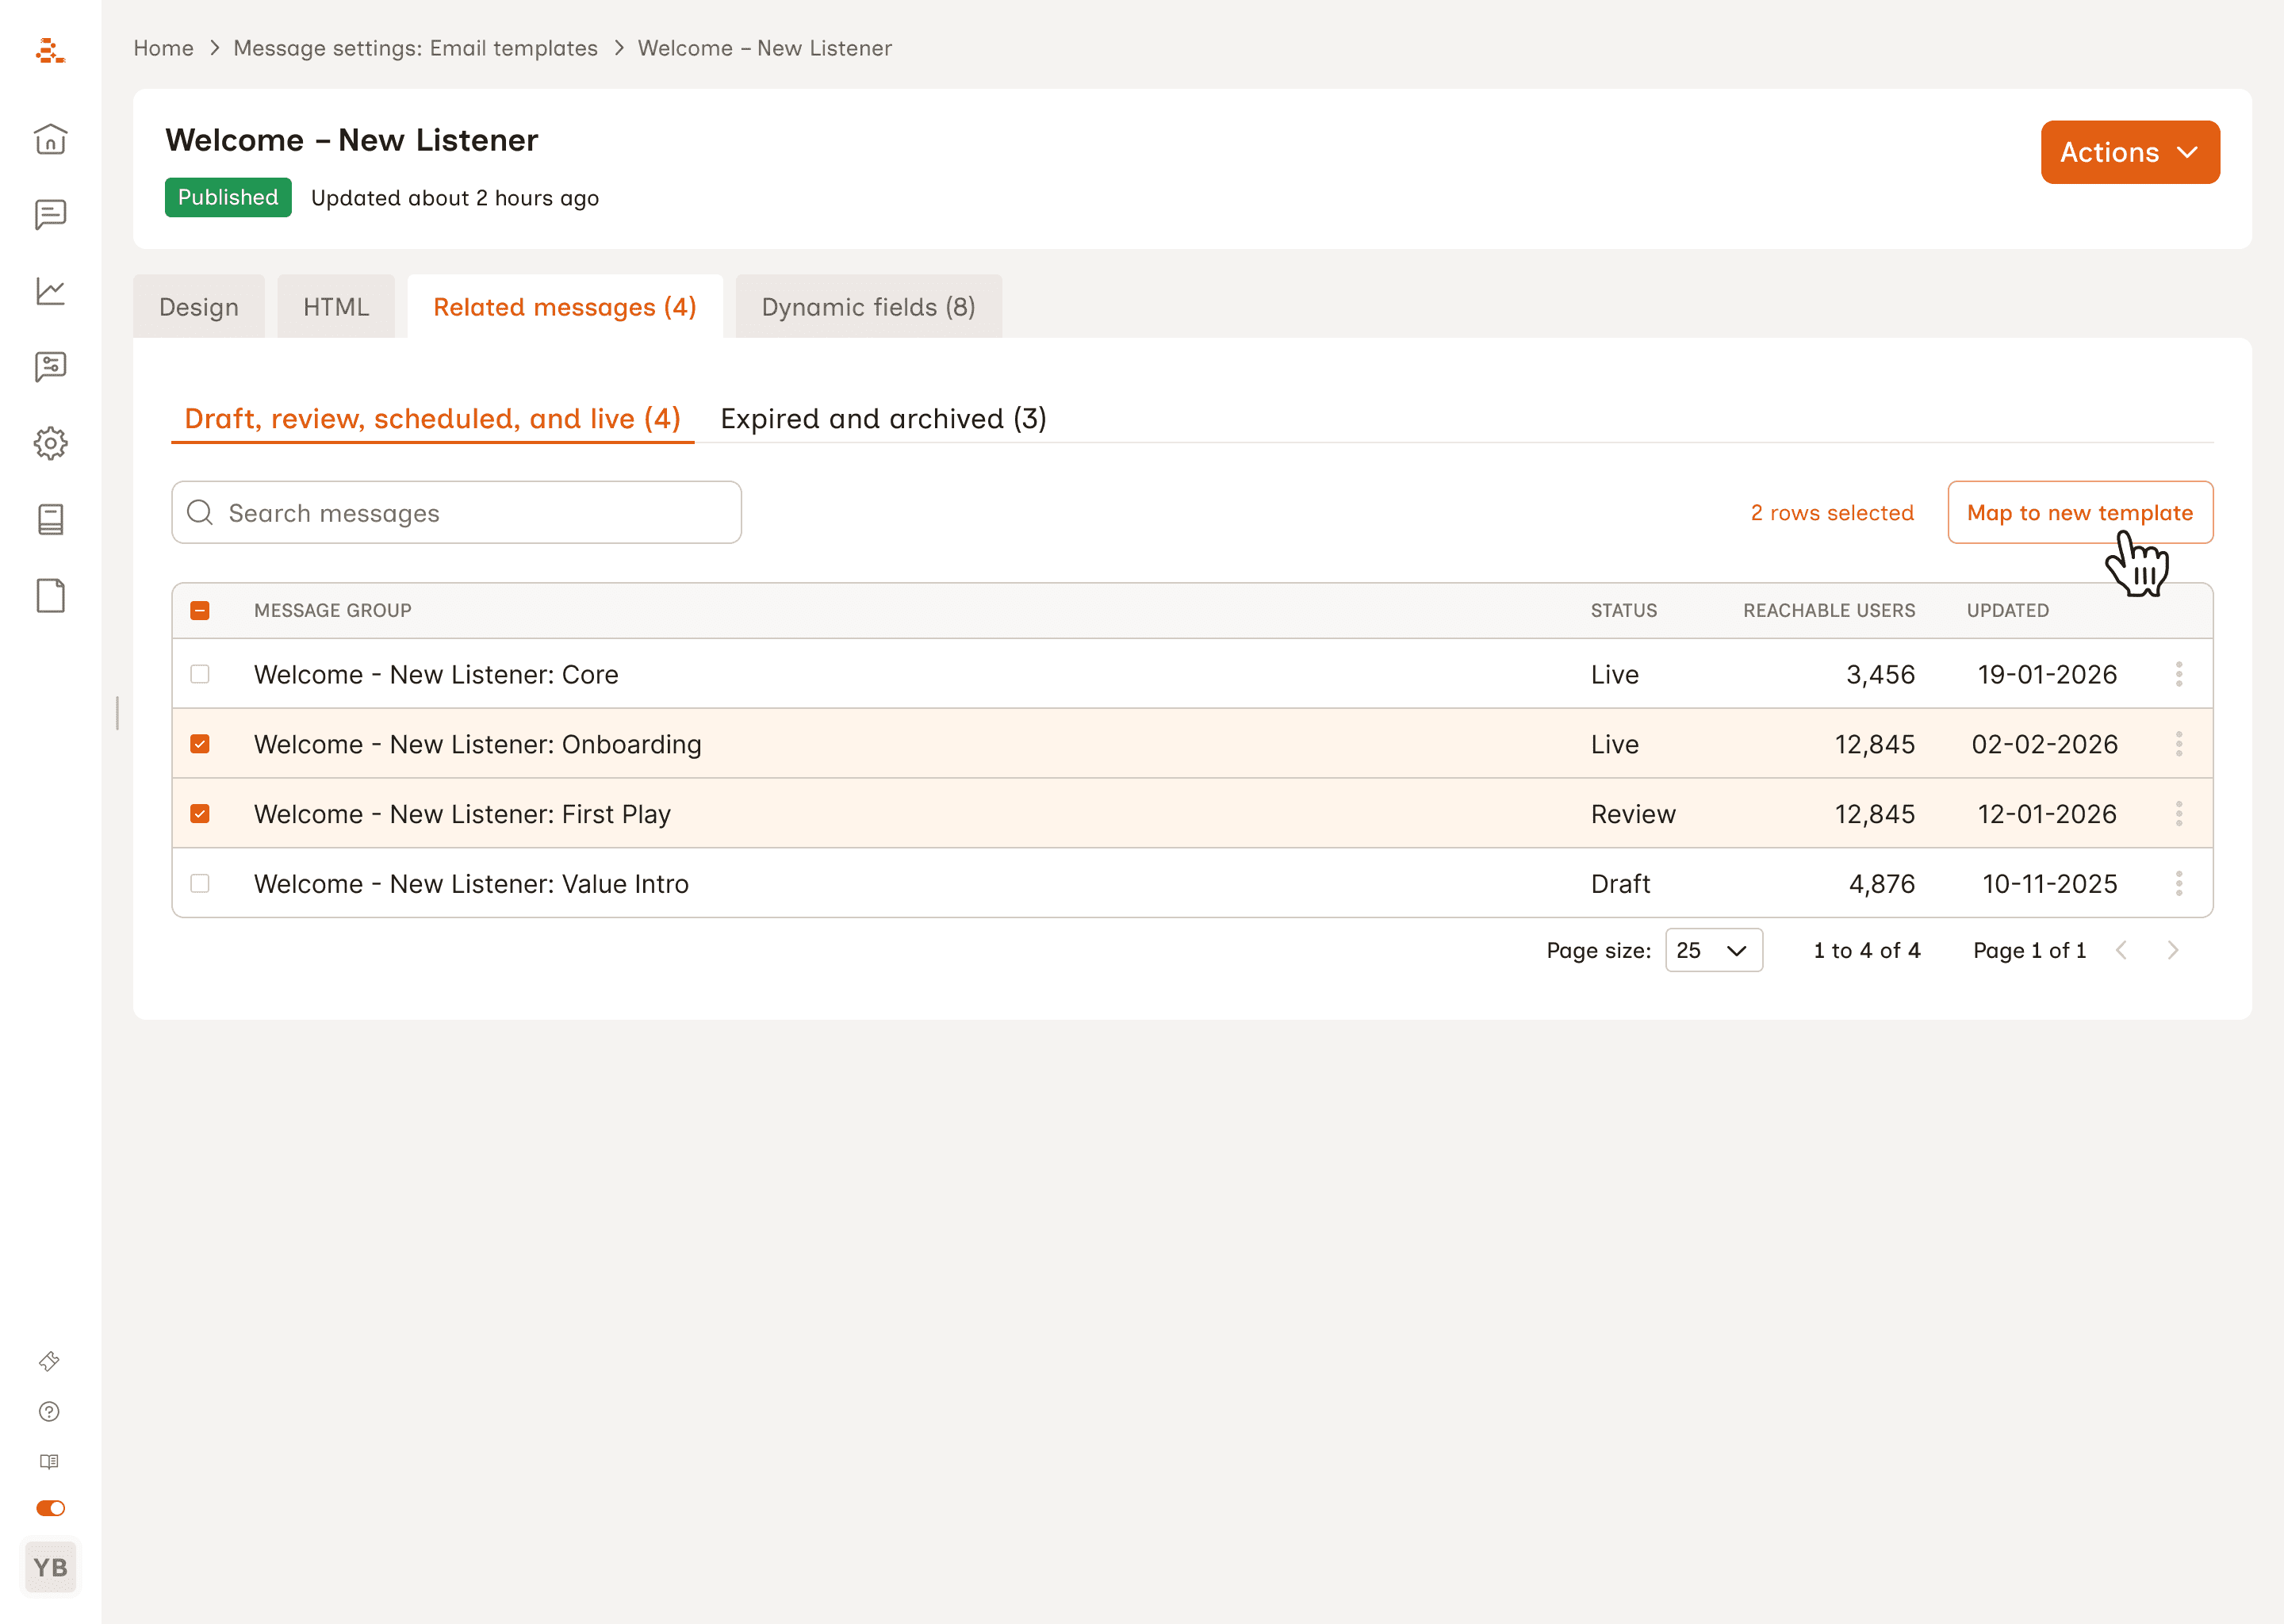Viewport: 2284px width, 1624px height.
Task: Open the message settings sliders icon
Action: pyautogui.click(x=50, y=367)
